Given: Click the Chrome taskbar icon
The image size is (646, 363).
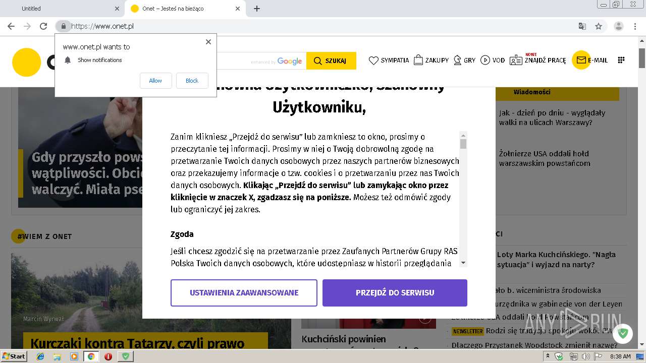Looking at the screenshot, I should click(91, 356).
